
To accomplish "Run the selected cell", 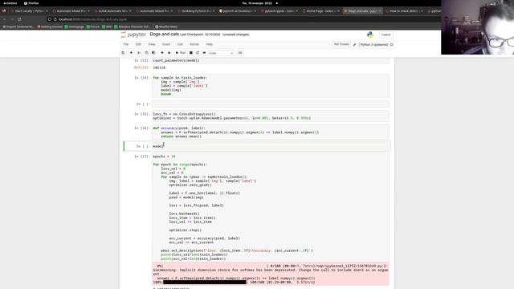I will 181,53.
